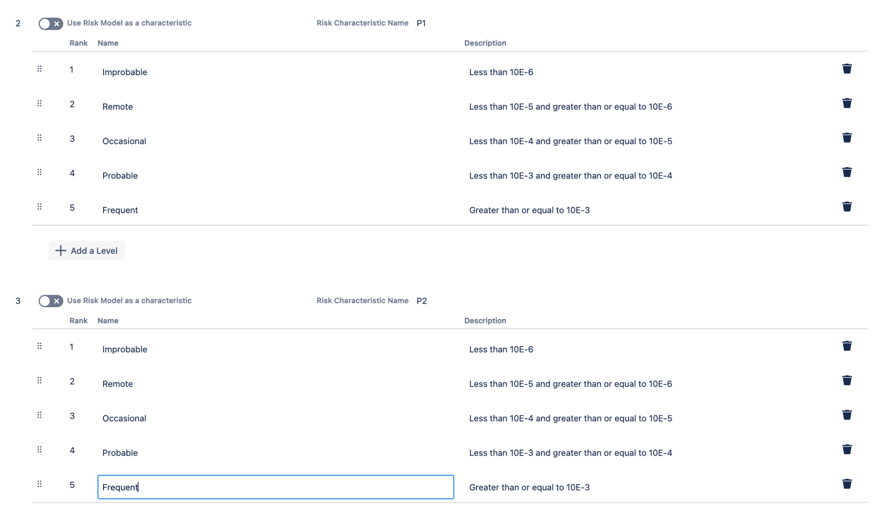The width and height of the screenshot is (880, 515).
Task: Delete the P1 Frequent level
Action: click(x=846, y=207)
